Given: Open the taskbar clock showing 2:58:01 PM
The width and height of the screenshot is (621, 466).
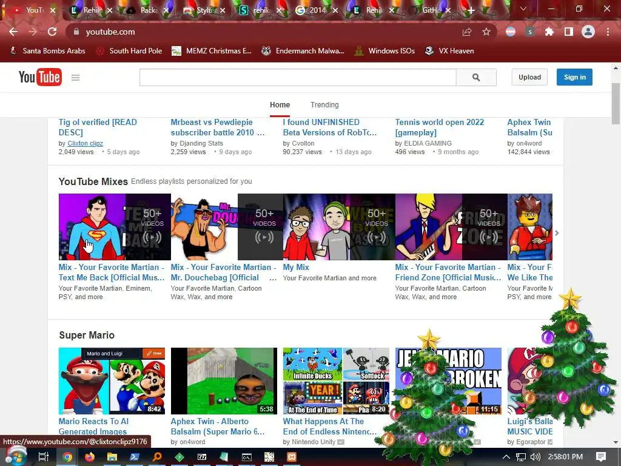Looking at the screenshot, I should pos(565,457).
